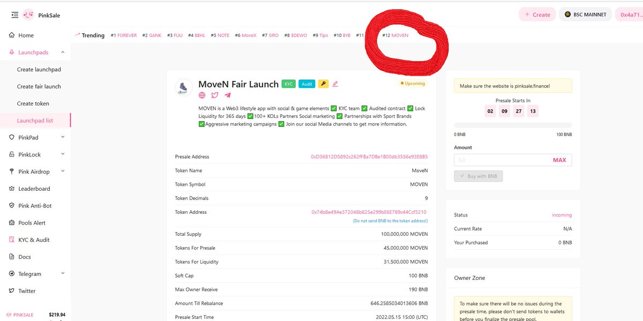Click the Home house icon
The image size is (643, 321).
click(x=13, y=35)
